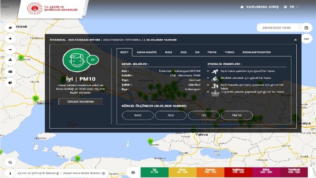Click the home icon in left sidebar
This screenshot has height=178, width=316.
pyautogui.click(x=10, y=28)
